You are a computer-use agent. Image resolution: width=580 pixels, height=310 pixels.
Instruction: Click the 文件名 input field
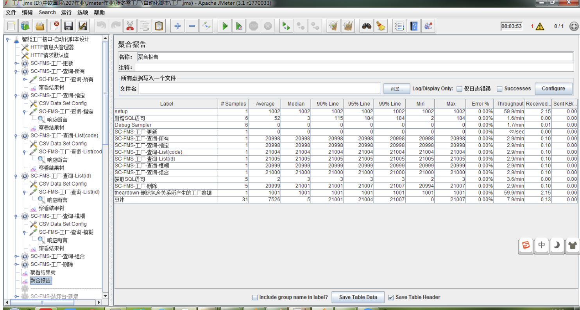coord(260,89)
